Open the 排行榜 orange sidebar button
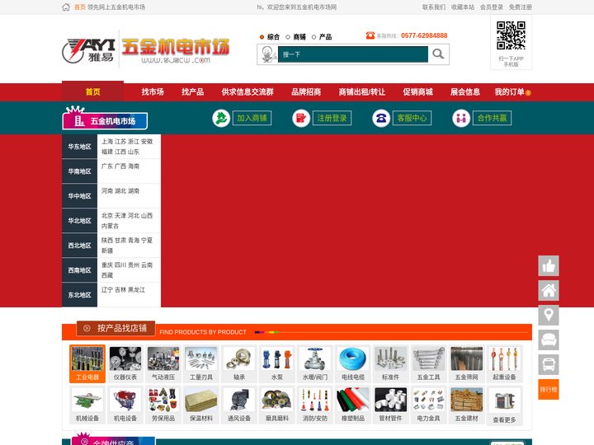 click(x=549, y=389)
